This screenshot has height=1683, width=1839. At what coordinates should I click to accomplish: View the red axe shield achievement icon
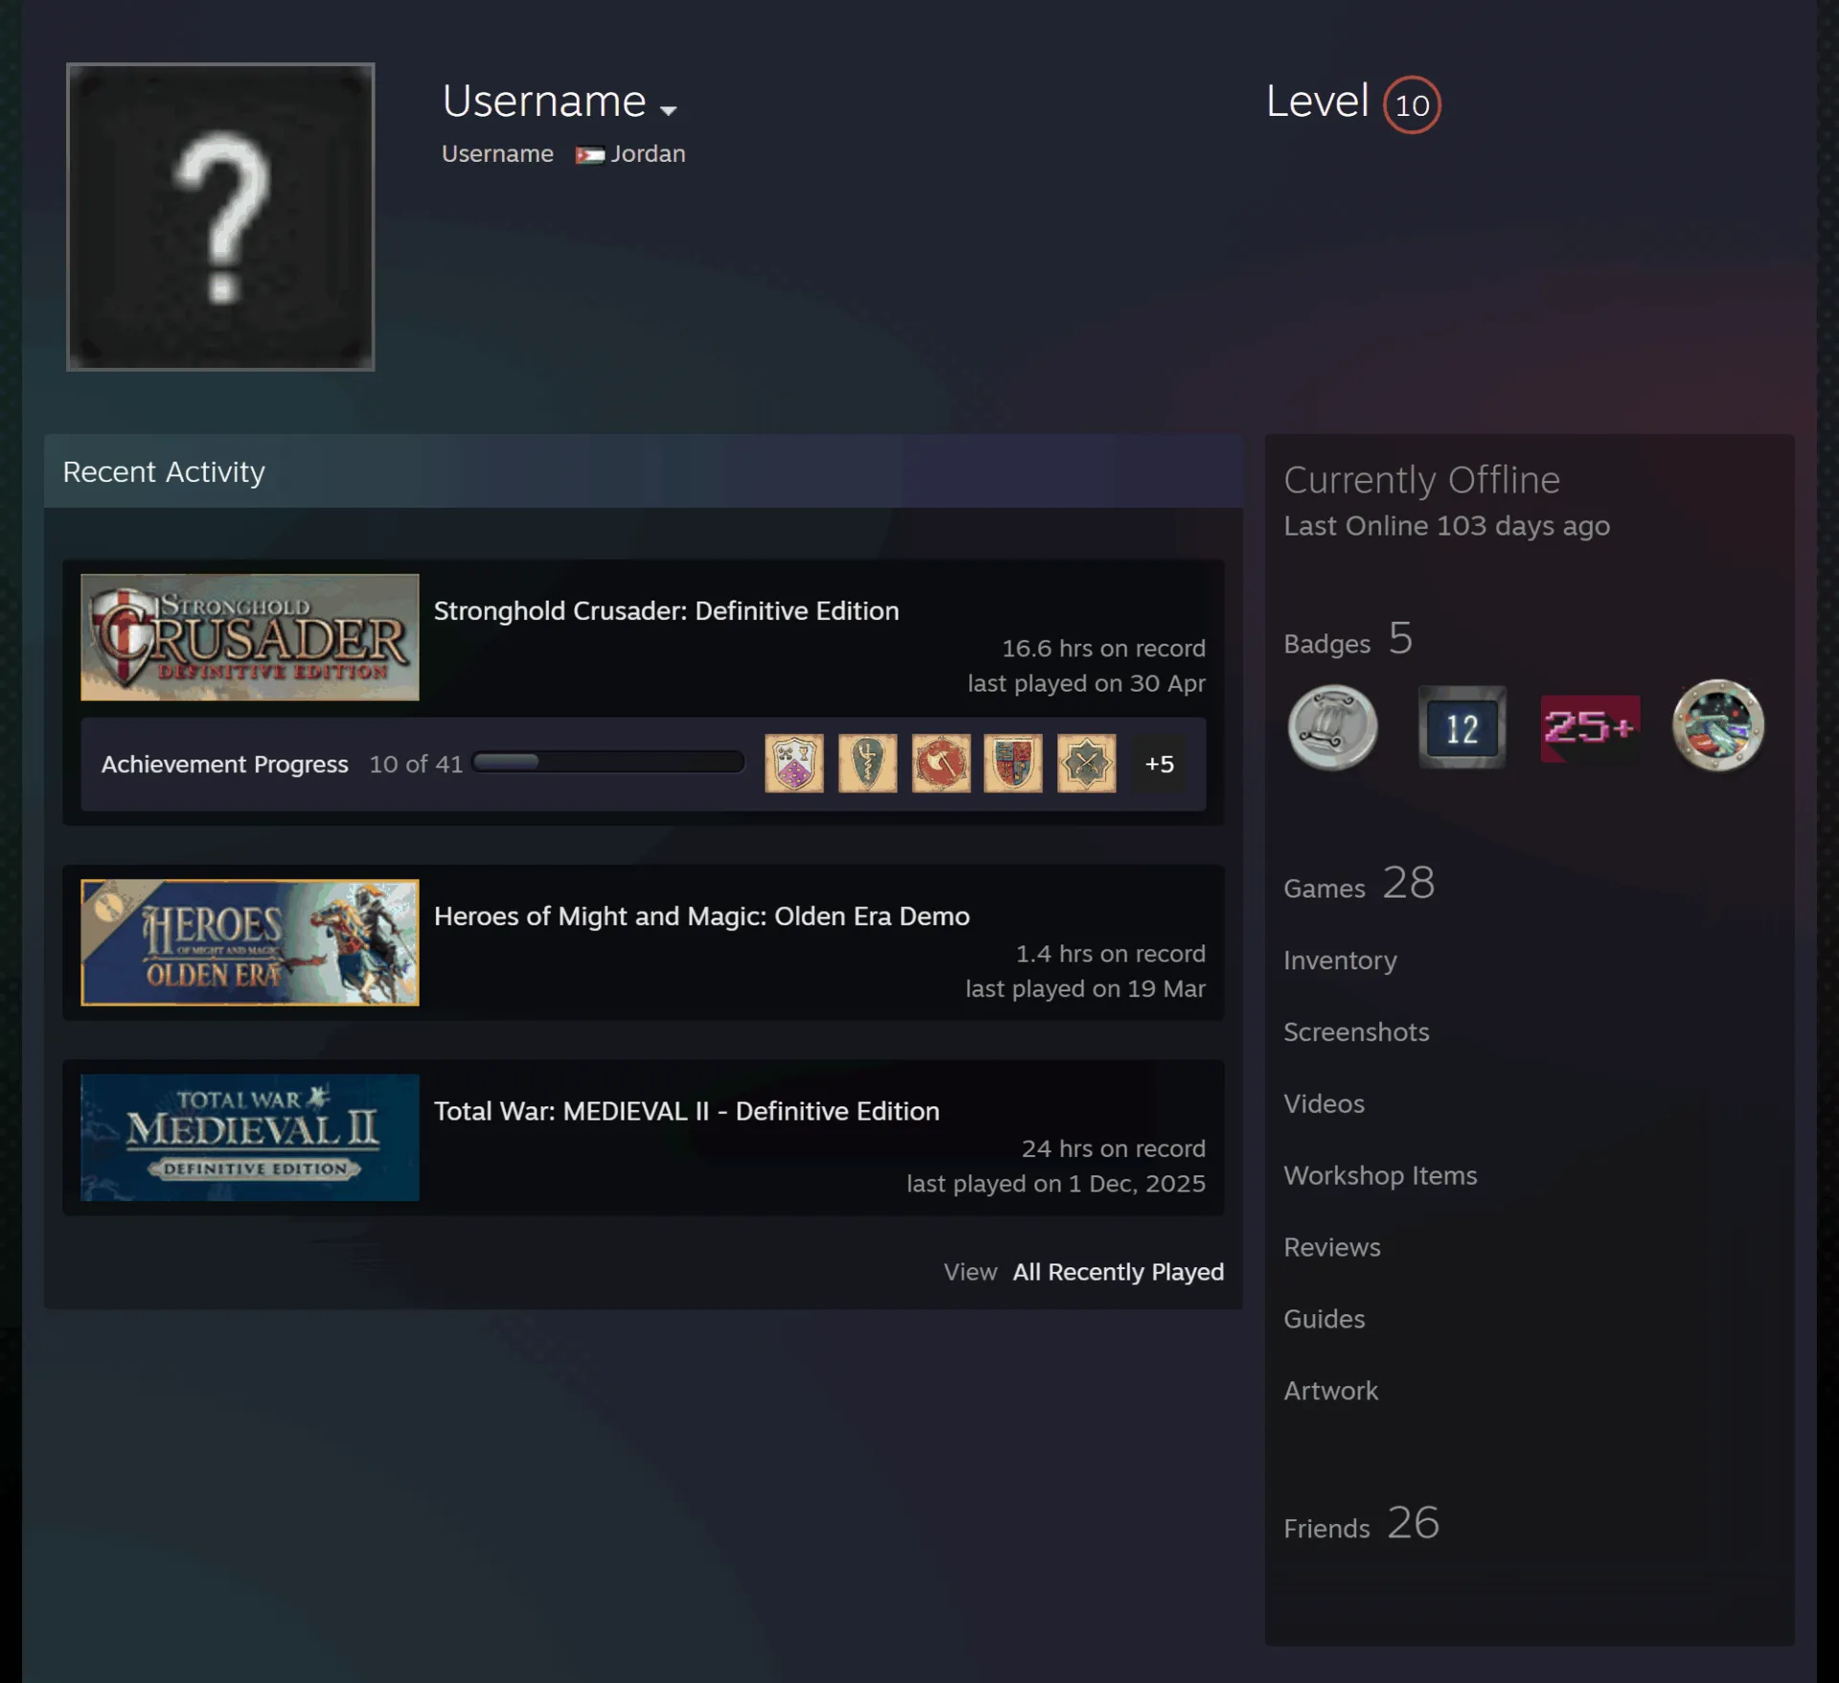coord(941,763)
